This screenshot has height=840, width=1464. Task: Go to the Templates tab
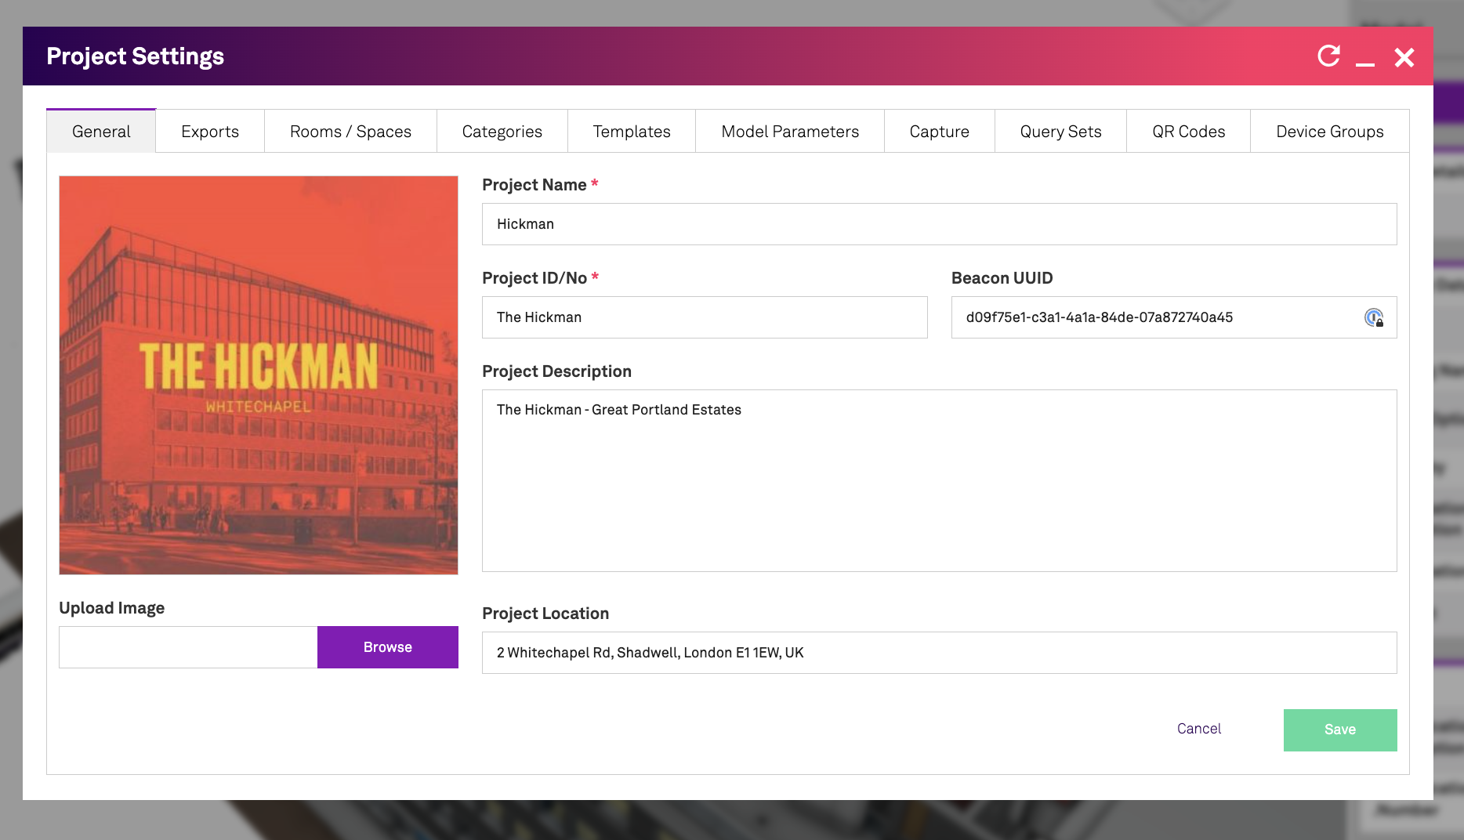(632, 132)
